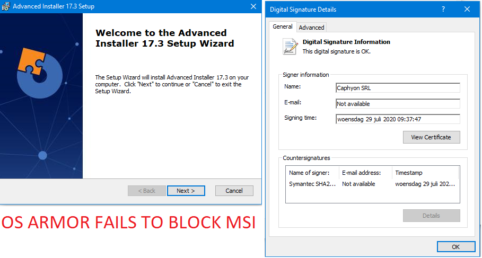The image size is (482, 258).
Task: Click the Timestamp column header
Action: click(x=425, y=173)
